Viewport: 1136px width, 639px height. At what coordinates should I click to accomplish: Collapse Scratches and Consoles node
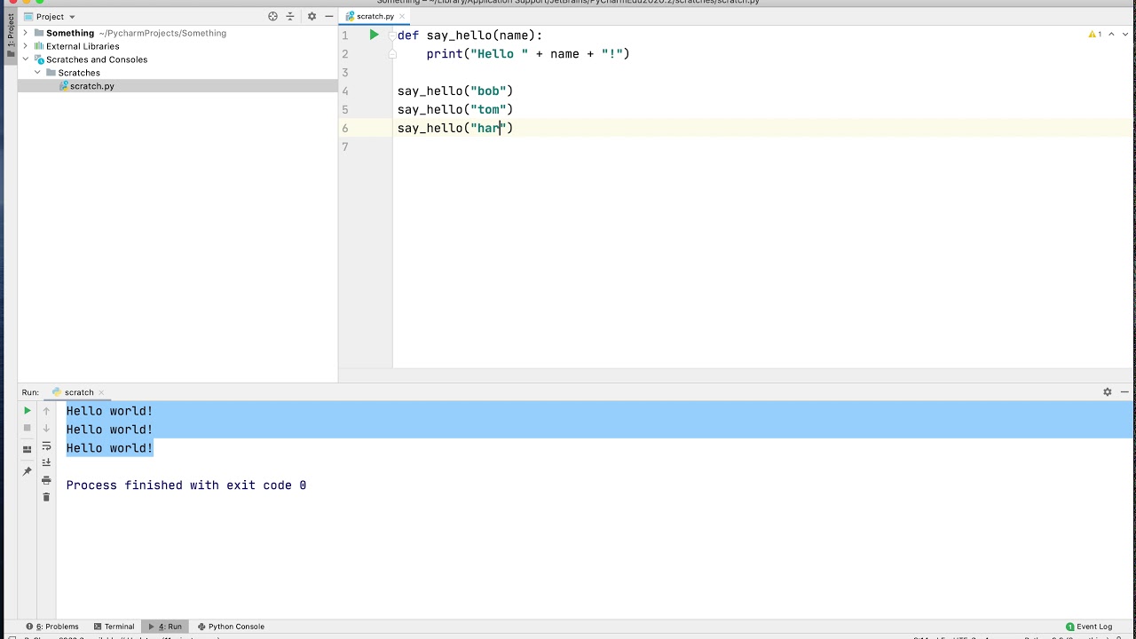tap(25, 59)
